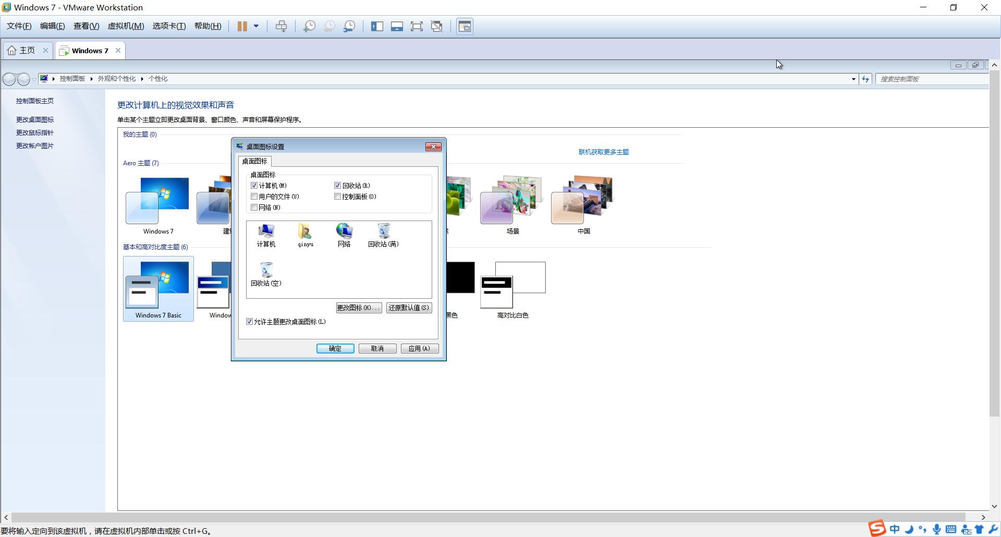The height and width of the screenshot is (537, 1001).
Task: Enter full screen mode via toolbar icon
Action: tap(417, 26)
